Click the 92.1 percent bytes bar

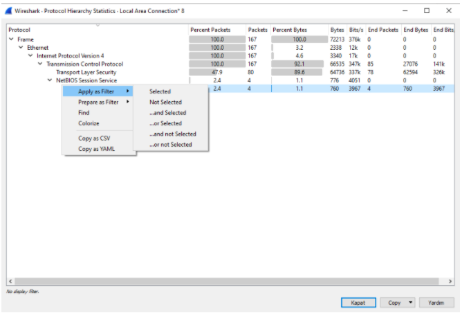tap(297, 64)
